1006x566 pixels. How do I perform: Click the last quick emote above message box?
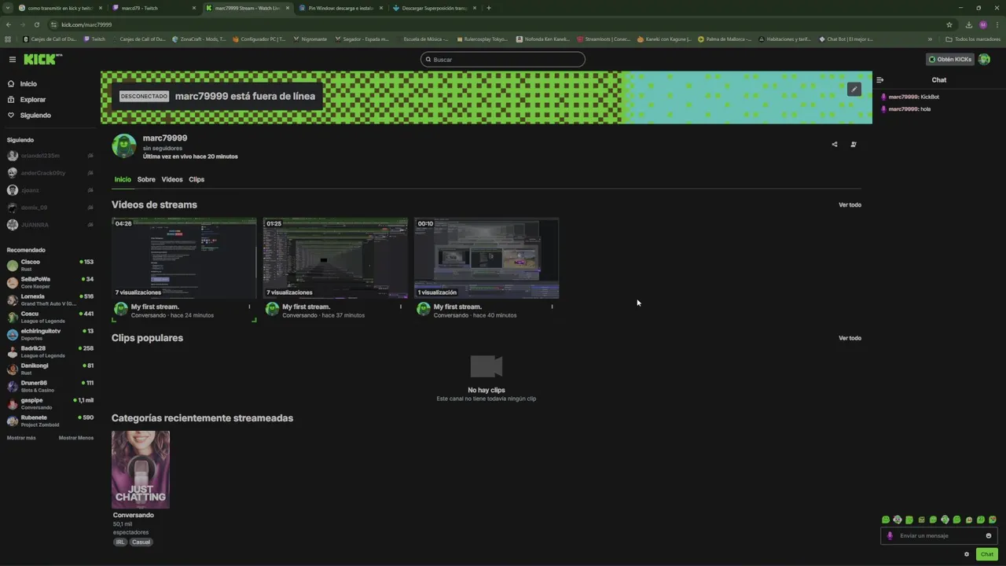pos(993,520)
